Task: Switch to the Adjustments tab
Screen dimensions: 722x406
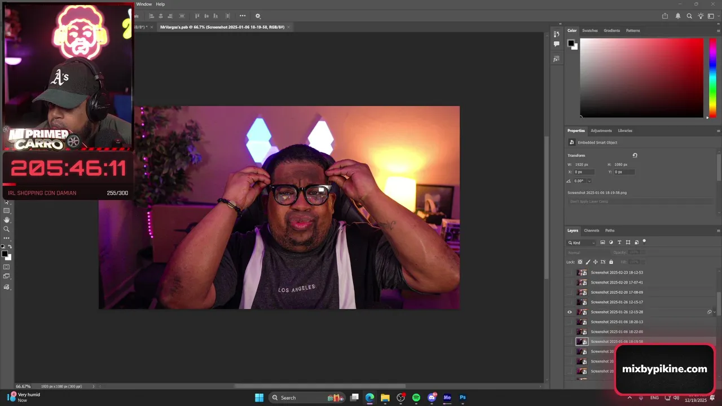Action: pyautogui.click(x=601, y=130)
